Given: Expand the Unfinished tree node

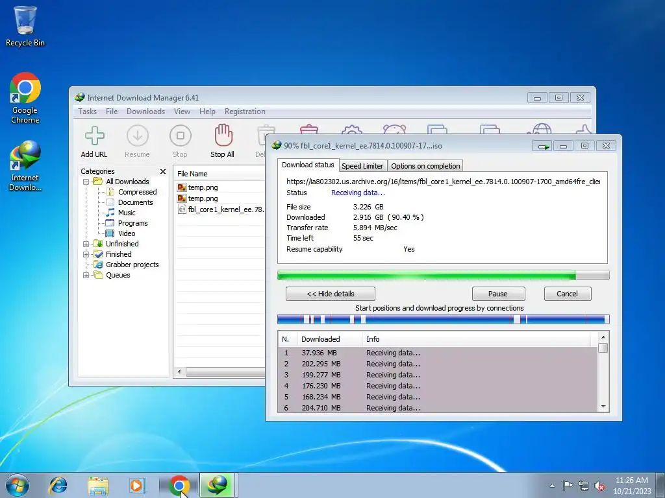Looking at the screenshot, I should 86,244.
